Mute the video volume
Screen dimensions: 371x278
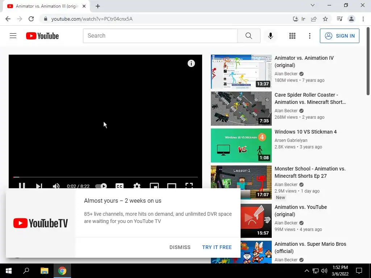click(56, 186)
